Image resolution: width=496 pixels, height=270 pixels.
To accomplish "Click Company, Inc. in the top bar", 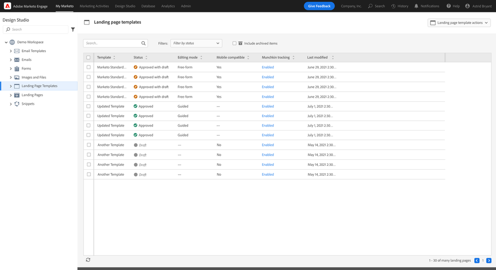I will click(351, 6).
